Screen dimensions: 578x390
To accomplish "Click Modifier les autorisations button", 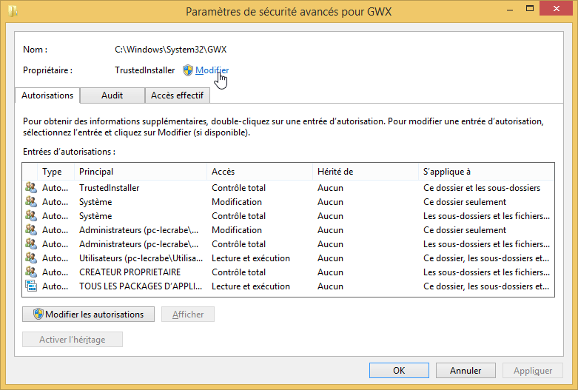I will point(89,314).
